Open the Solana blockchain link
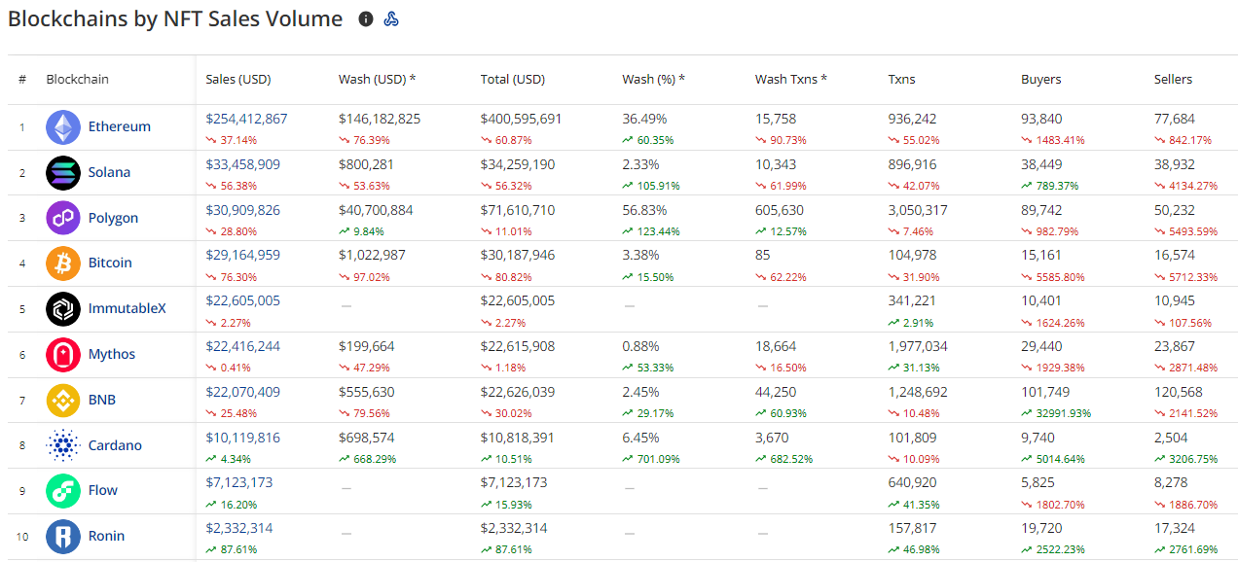 (109, 172)
